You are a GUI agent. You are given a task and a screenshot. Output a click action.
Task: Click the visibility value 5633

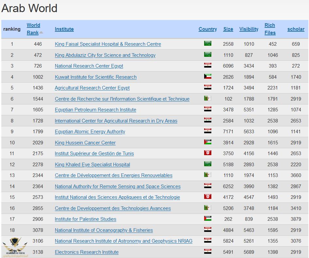(249, 132)
